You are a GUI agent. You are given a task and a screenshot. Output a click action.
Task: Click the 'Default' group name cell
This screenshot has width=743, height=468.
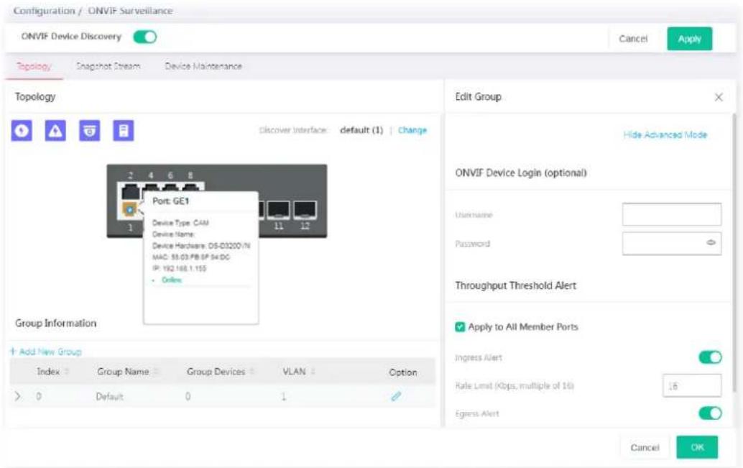click(109, 396)
